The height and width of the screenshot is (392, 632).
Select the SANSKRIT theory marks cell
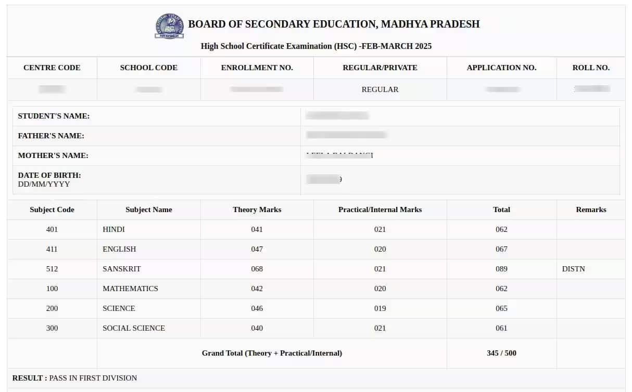(x=257, y=269)
